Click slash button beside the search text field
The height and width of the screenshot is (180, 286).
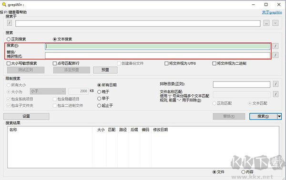point(275,46)
